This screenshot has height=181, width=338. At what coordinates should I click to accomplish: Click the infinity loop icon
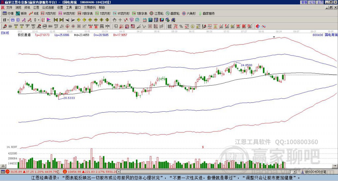pos(264,26)
